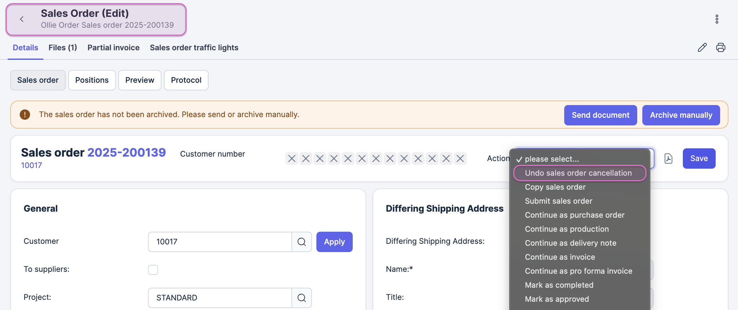Click the PDF document icon beside Save
This screenshot has height=310, width=738.
click(x=668, y=159)
